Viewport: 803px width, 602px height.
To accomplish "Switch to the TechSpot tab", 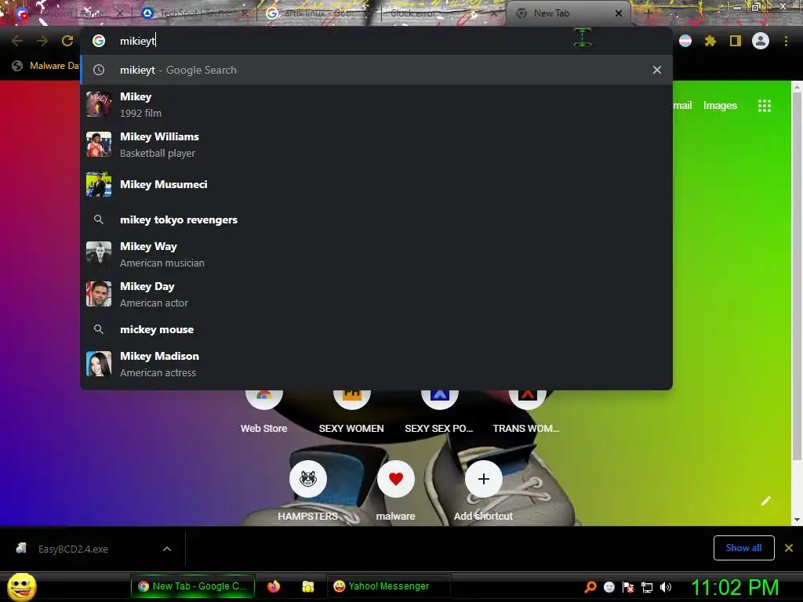I will tap(194, 13).
